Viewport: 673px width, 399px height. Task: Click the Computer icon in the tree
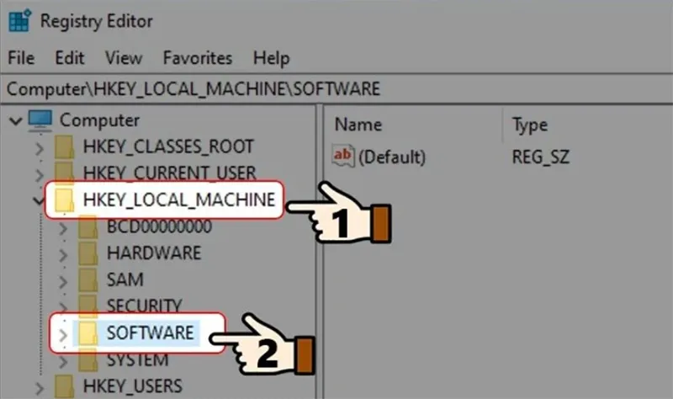40,120
